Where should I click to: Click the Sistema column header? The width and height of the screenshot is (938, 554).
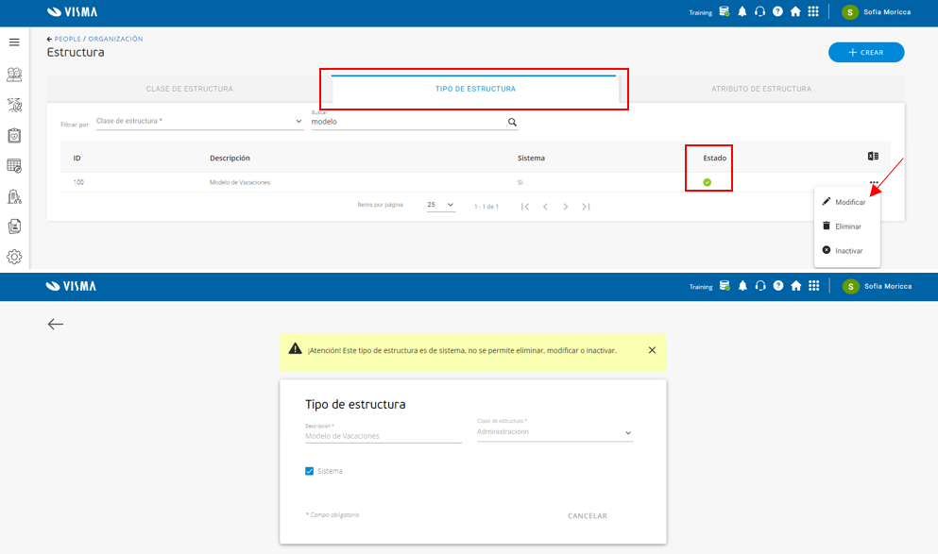point(531,159)
